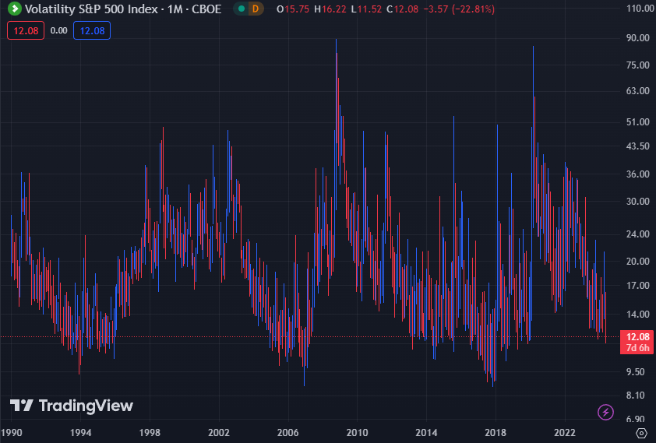Click the 1994 time axis label
Screen dimensions: 656x443
[x=80, y=433]
